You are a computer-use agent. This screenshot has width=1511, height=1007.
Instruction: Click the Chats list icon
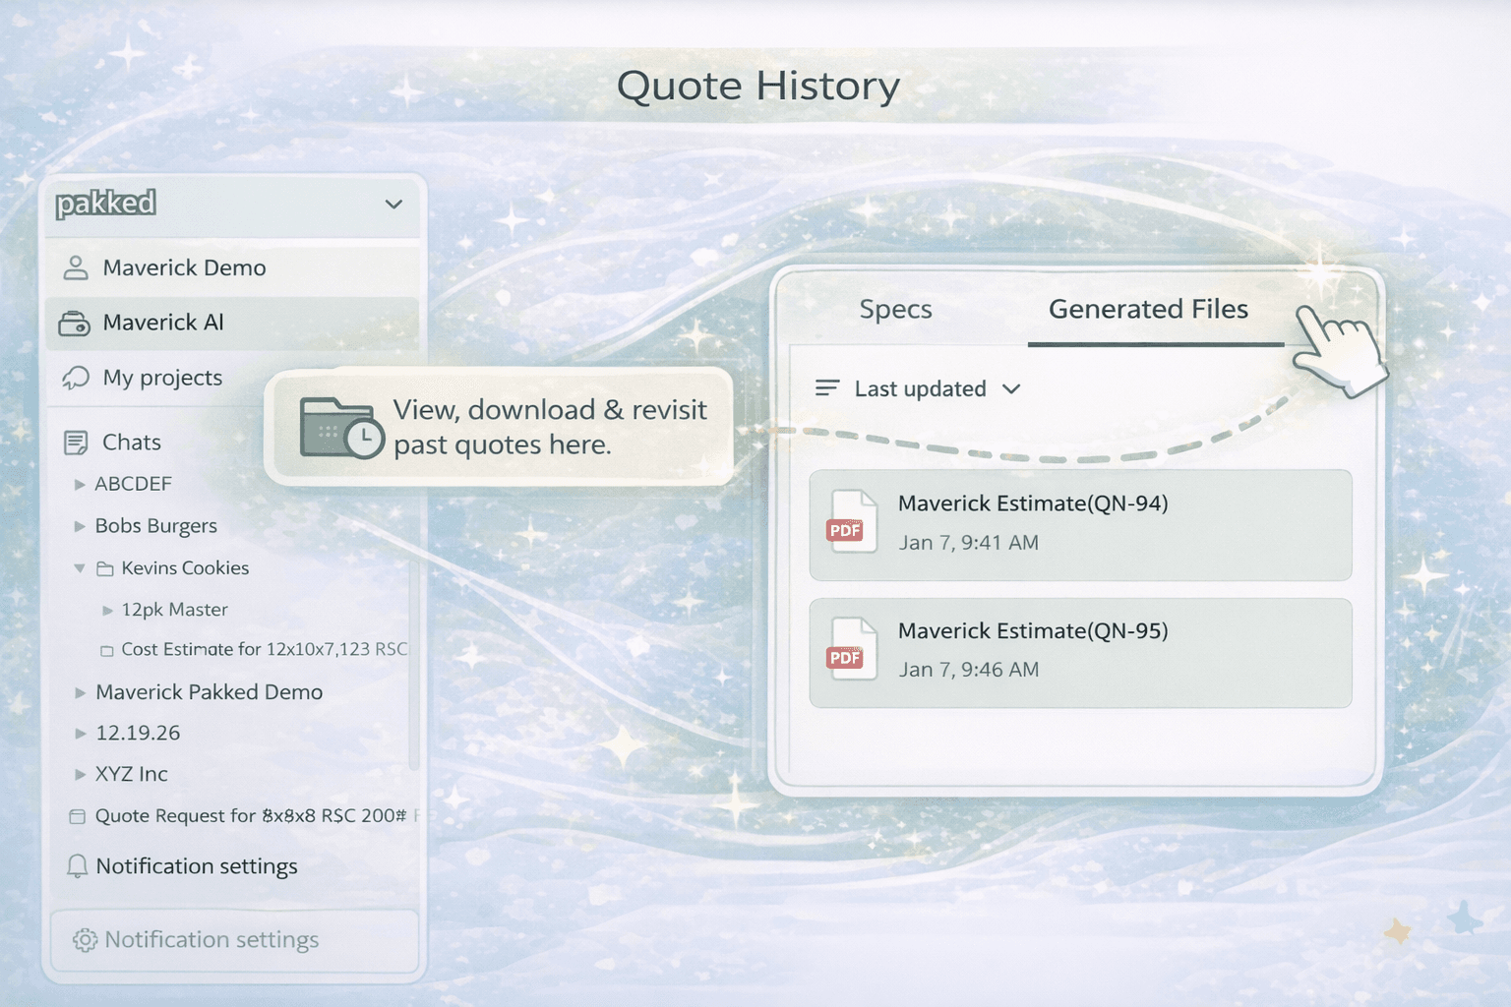[x=76, y=443]
